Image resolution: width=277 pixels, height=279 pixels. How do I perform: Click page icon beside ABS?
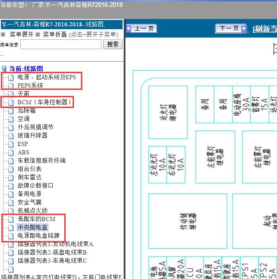pyautogui.click(x=11, y=152)
